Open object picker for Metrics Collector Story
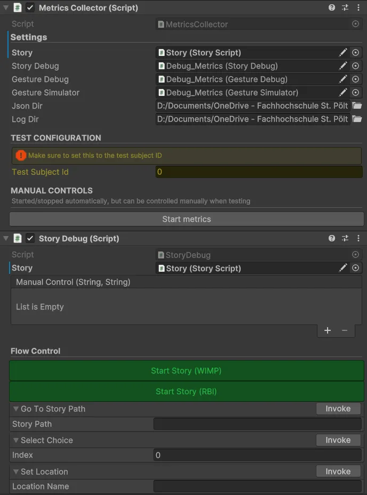 356,52
